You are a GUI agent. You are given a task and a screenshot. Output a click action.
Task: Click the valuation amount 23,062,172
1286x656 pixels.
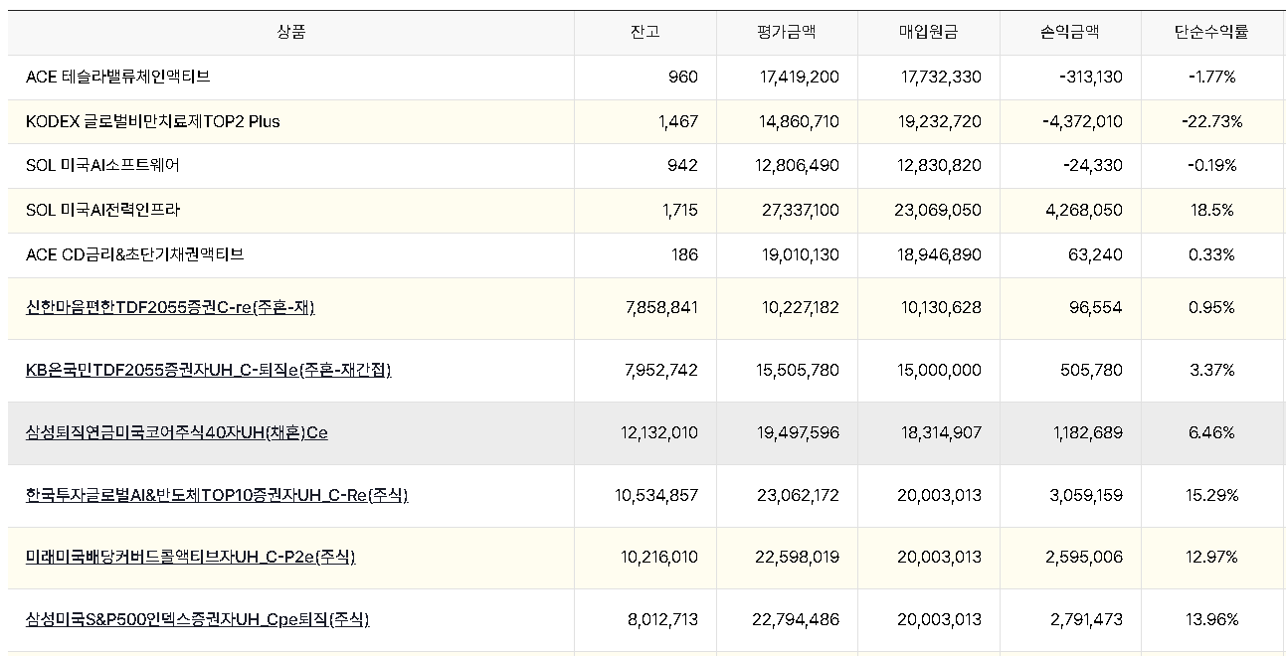pyautogui.click(x=798, y=495)
